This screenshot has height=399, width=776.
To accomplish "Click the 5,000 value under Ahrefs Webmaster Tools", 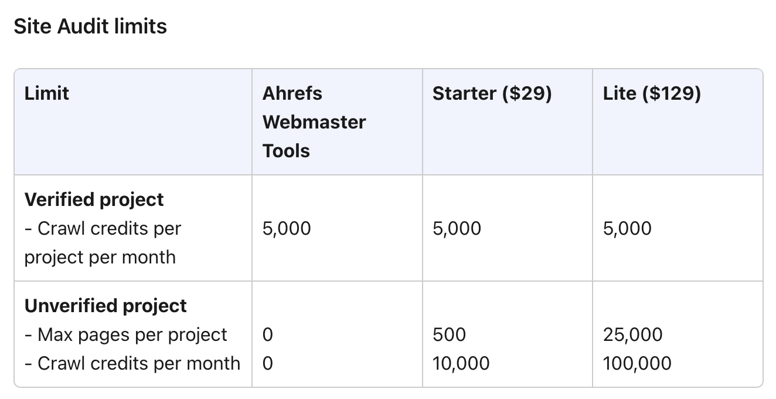I will click(x=287, y=228).
